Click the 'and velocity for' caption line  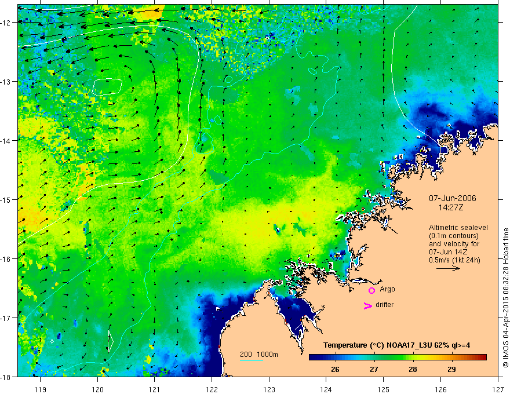(454, 244)
